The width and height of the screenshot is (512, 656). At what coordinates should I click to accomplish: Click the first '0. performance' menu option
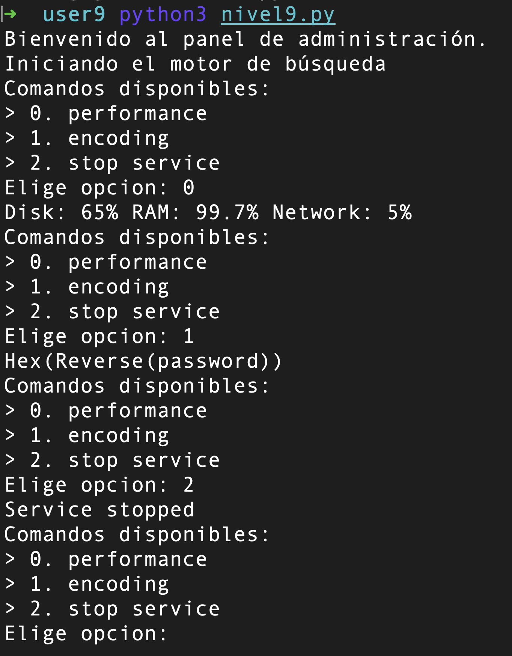[x=118, y=114]
